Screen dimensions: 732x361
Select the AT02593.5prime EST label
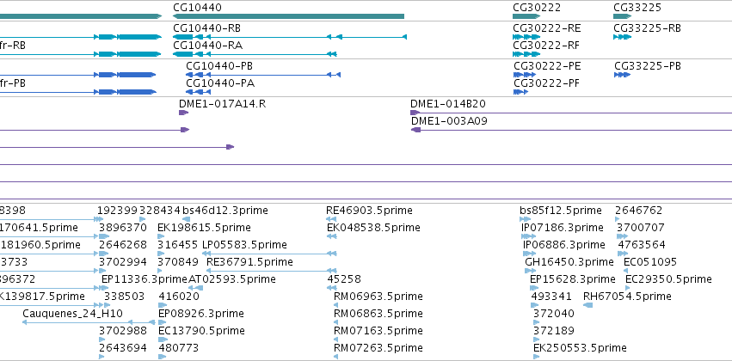pyautogui.click(x=232, y=280)
